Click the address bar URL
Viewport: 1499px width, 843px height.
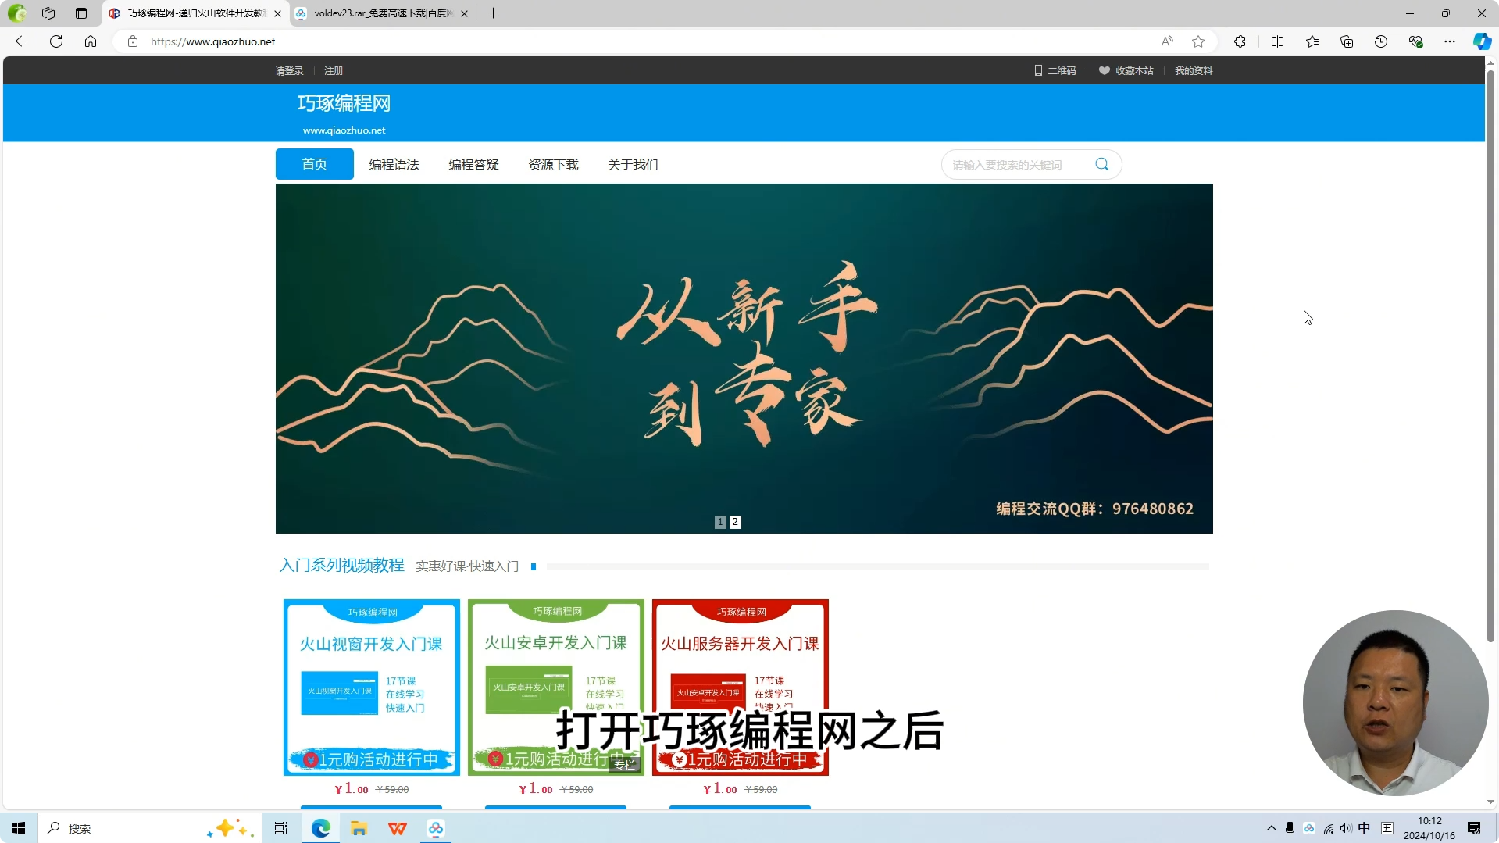212,41
